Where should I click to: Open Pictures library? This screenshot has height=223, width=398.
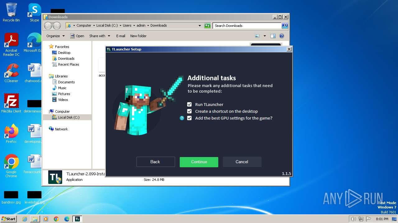tap(64, 94)
